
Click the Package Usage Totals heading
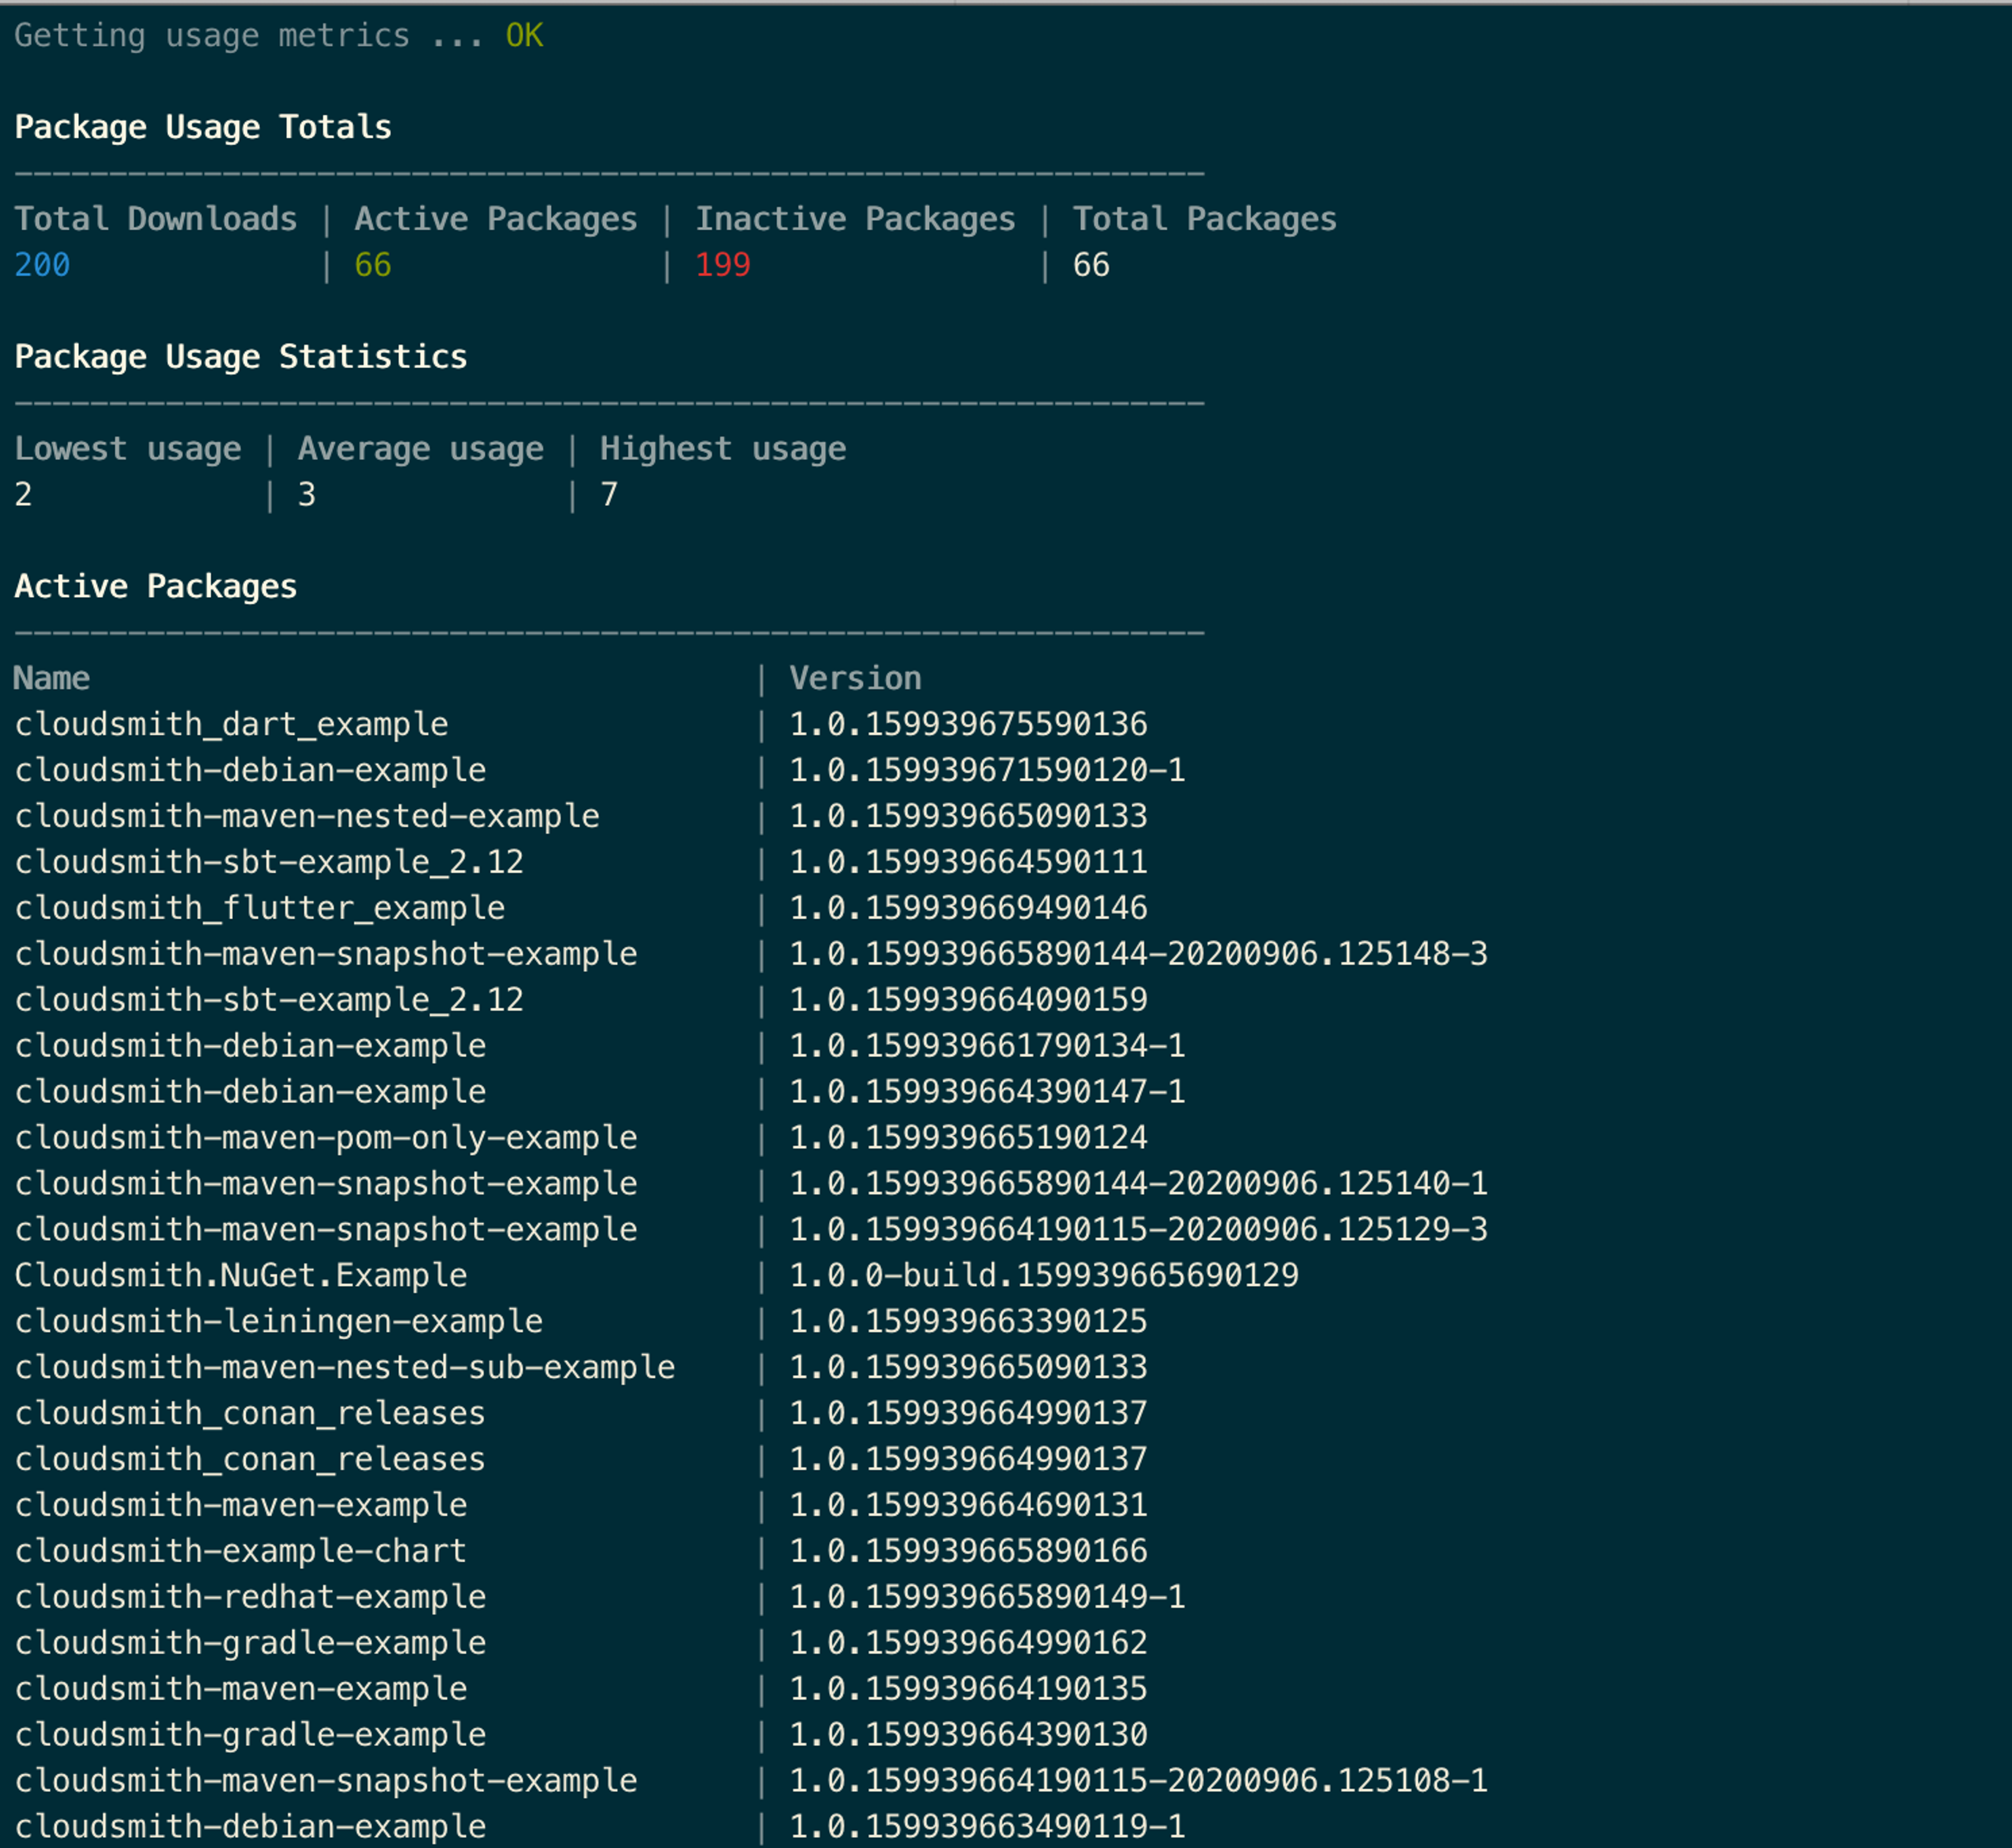click(x=203, y=127)
